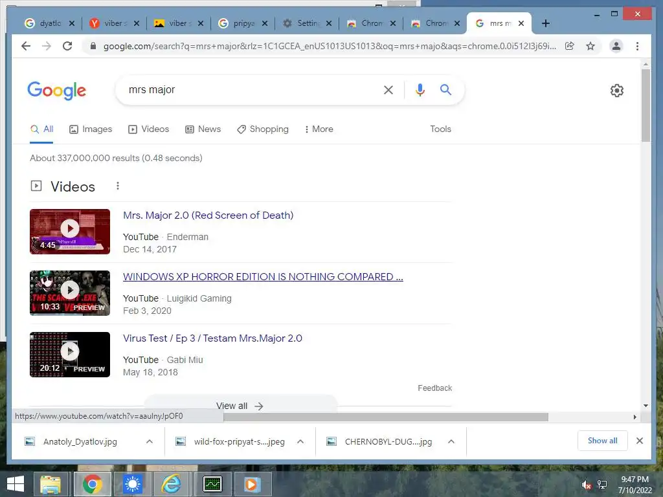Screen dimensions: 663x497
Task: Open the blue sun app on the taskbar
Action: [x=132, y=484]
